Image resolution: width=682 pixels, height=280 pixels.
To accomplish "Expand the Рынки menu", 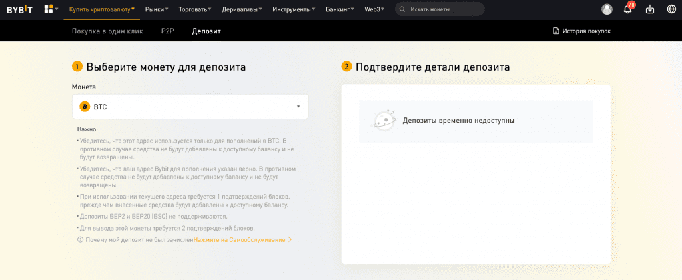I will coord(157,9).
